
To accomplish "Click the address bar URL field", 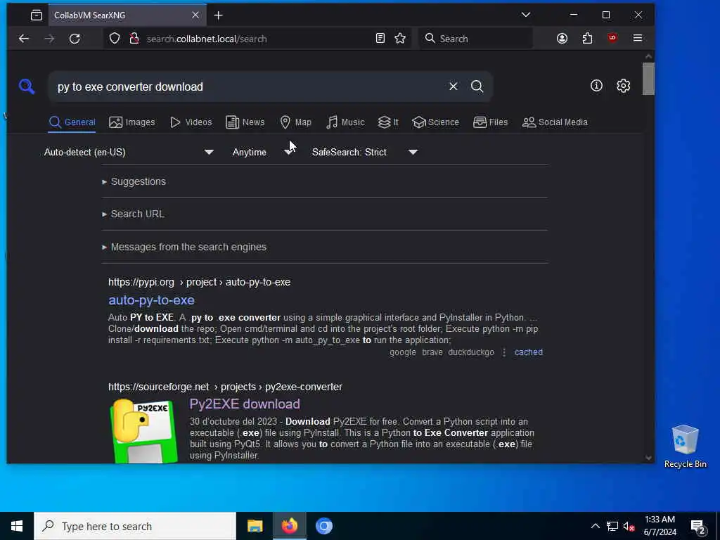I will pos(257,39).
